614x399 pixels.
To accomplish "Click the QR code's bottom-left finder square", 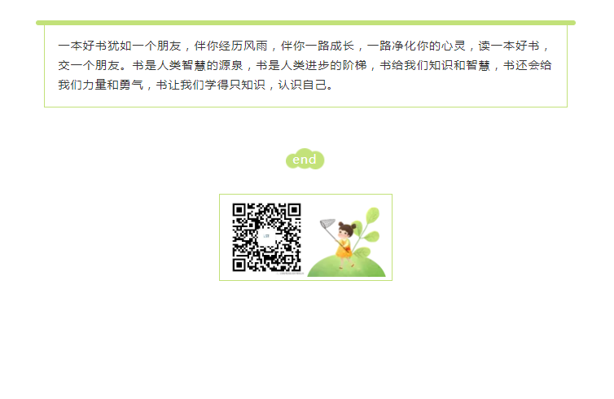I will [239, 265].
